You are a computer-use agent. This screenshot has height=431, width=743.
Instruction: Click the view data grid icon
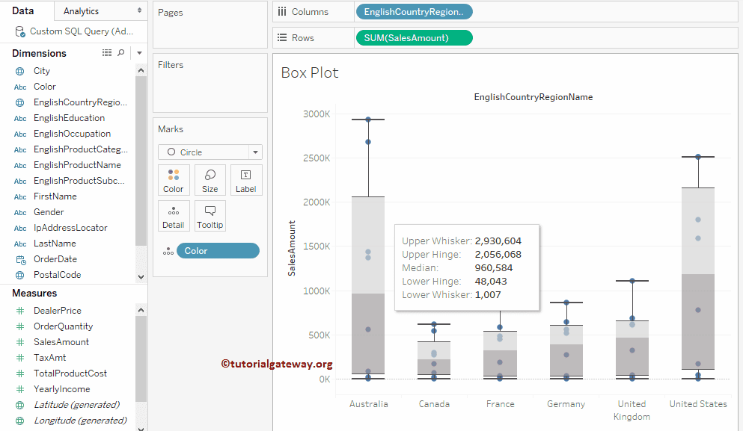(107, 53)
